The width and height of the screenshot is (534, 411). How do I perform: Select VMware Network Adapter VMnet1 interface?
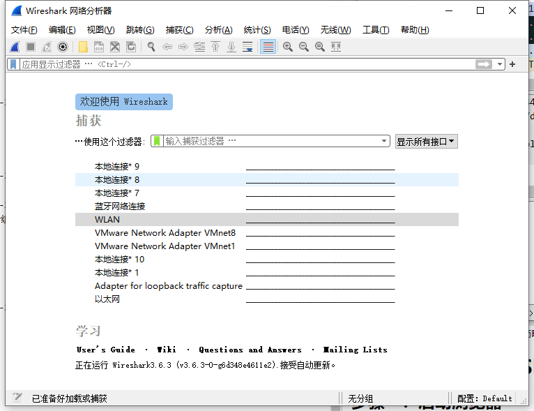(x=267, y=246)
